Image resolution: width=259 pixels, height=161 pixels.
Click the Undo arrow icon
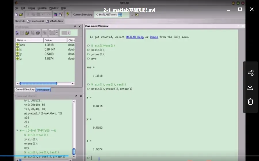click(44, 15)
